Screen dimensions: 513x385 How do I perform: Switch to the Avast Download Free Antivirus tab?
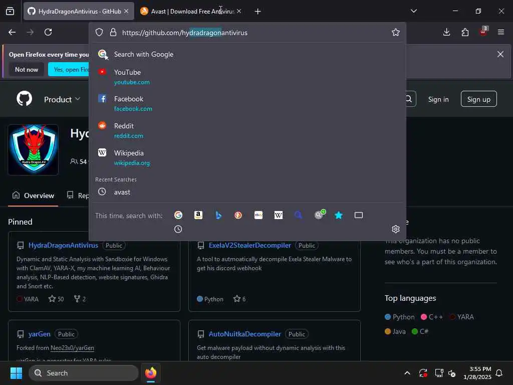pos(191,11)
